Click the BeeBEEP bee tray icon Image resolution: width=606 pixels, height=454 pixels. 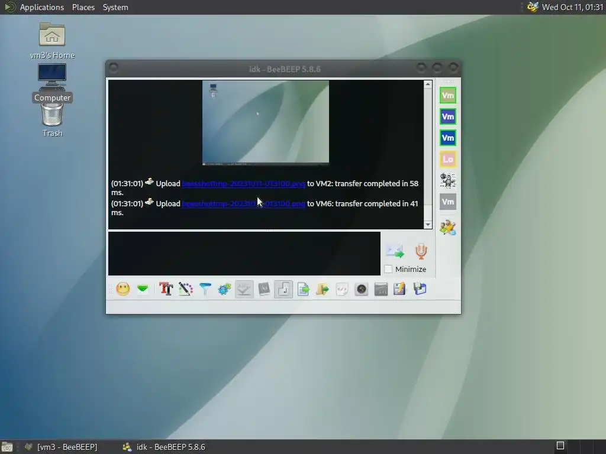tap(533, 7)
